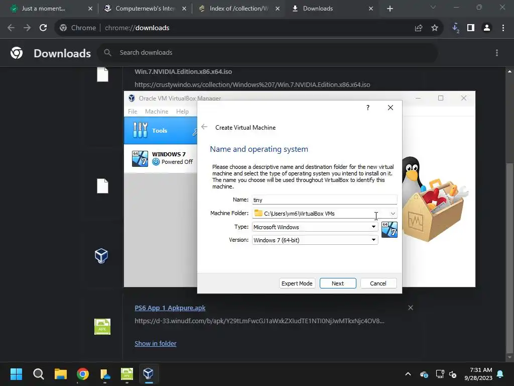Open the Downloads page more actions menu
The image size is (514, 386).
pyautogui.click(x=497, y=52)
